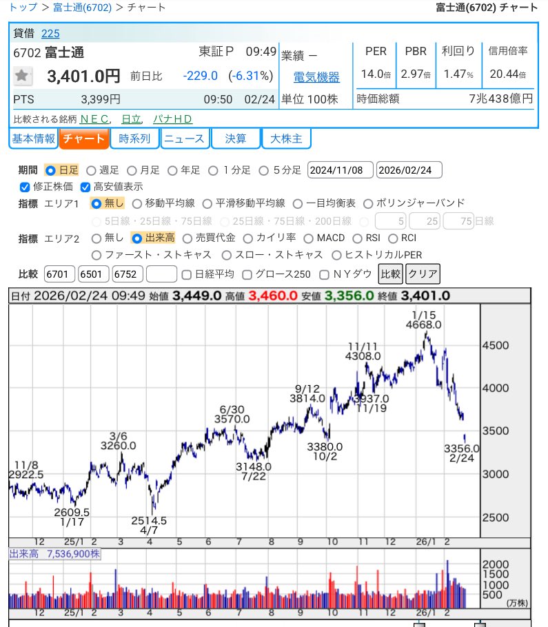Click comparison code field 6501

coord(94,274)
